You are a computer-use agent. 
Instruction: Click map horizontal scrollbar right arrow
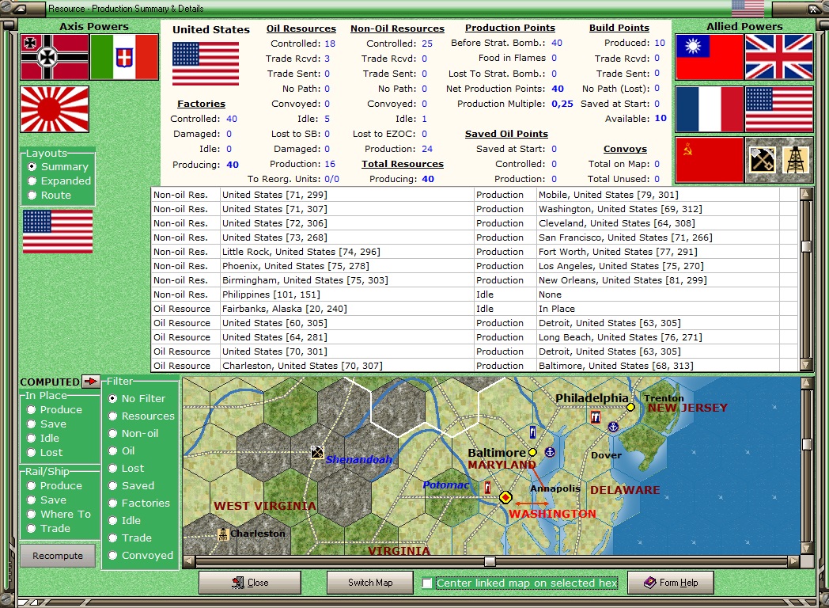point(793,561)
